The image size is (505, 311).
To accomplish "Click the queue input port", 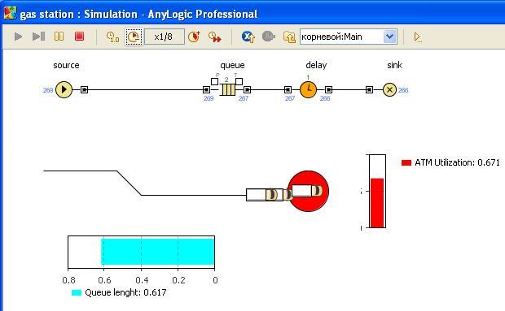I will tap(206, 89).
